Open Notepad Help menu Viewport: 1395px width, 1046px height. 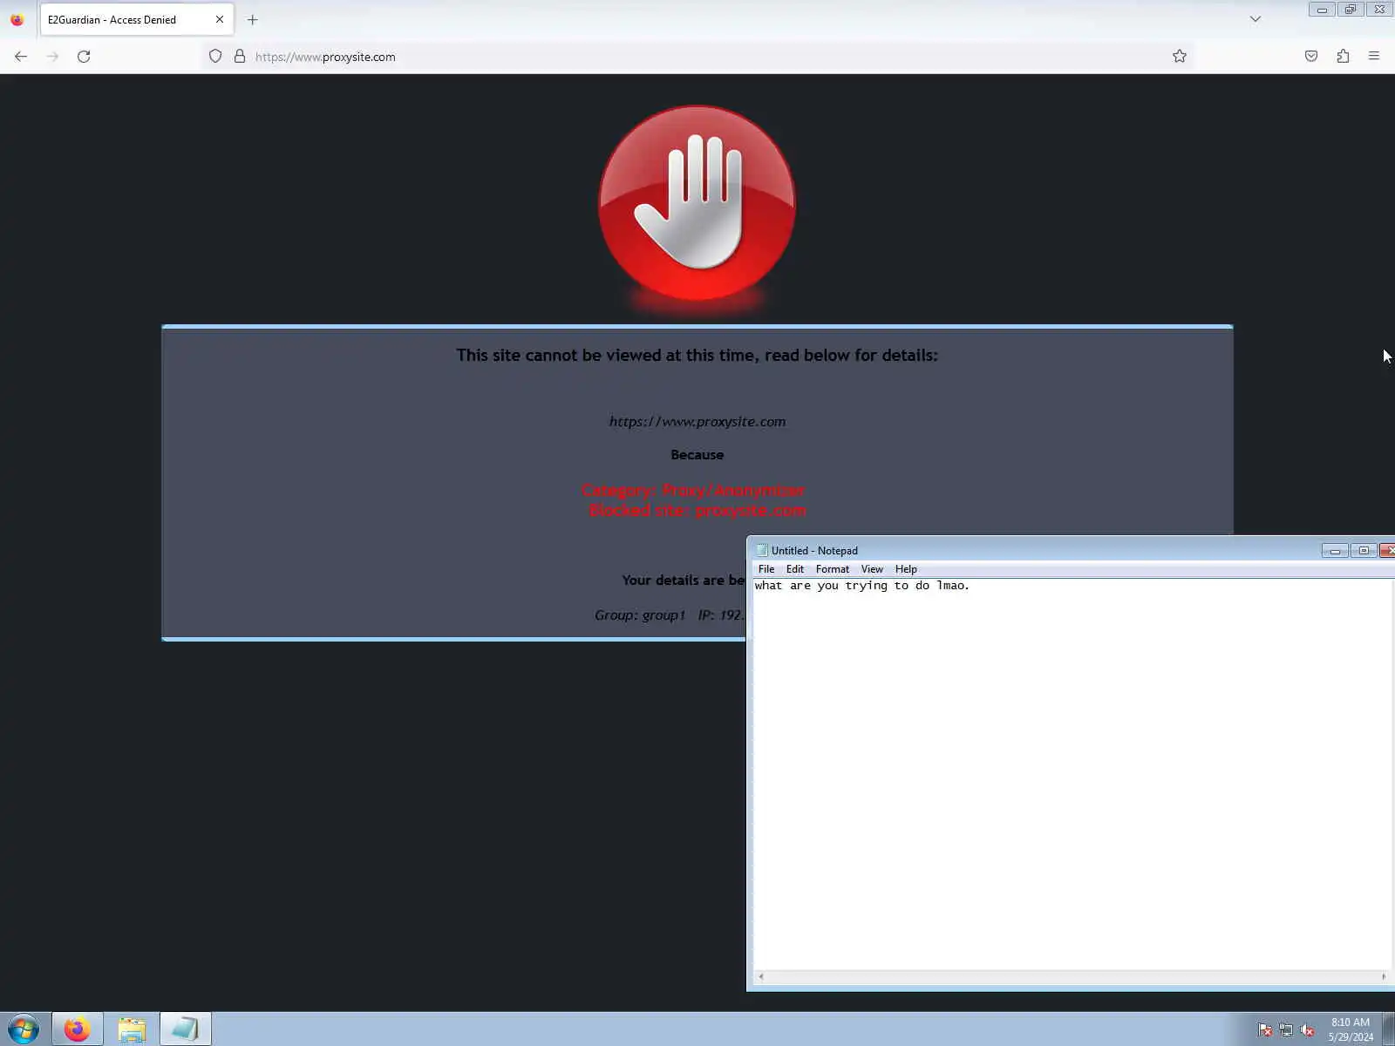[x=906, y=569]
